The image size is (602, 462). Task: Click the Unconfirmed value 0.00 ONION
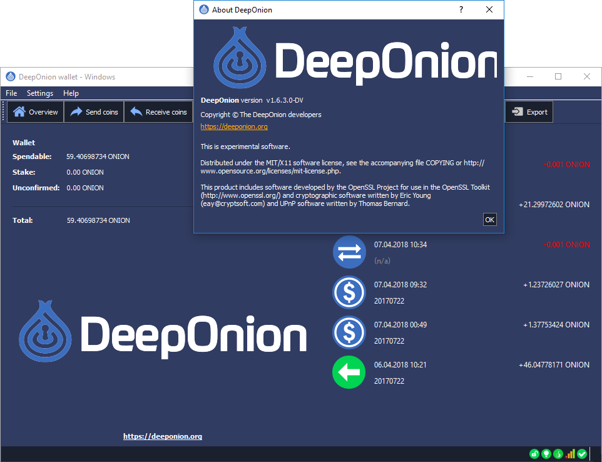85,188
